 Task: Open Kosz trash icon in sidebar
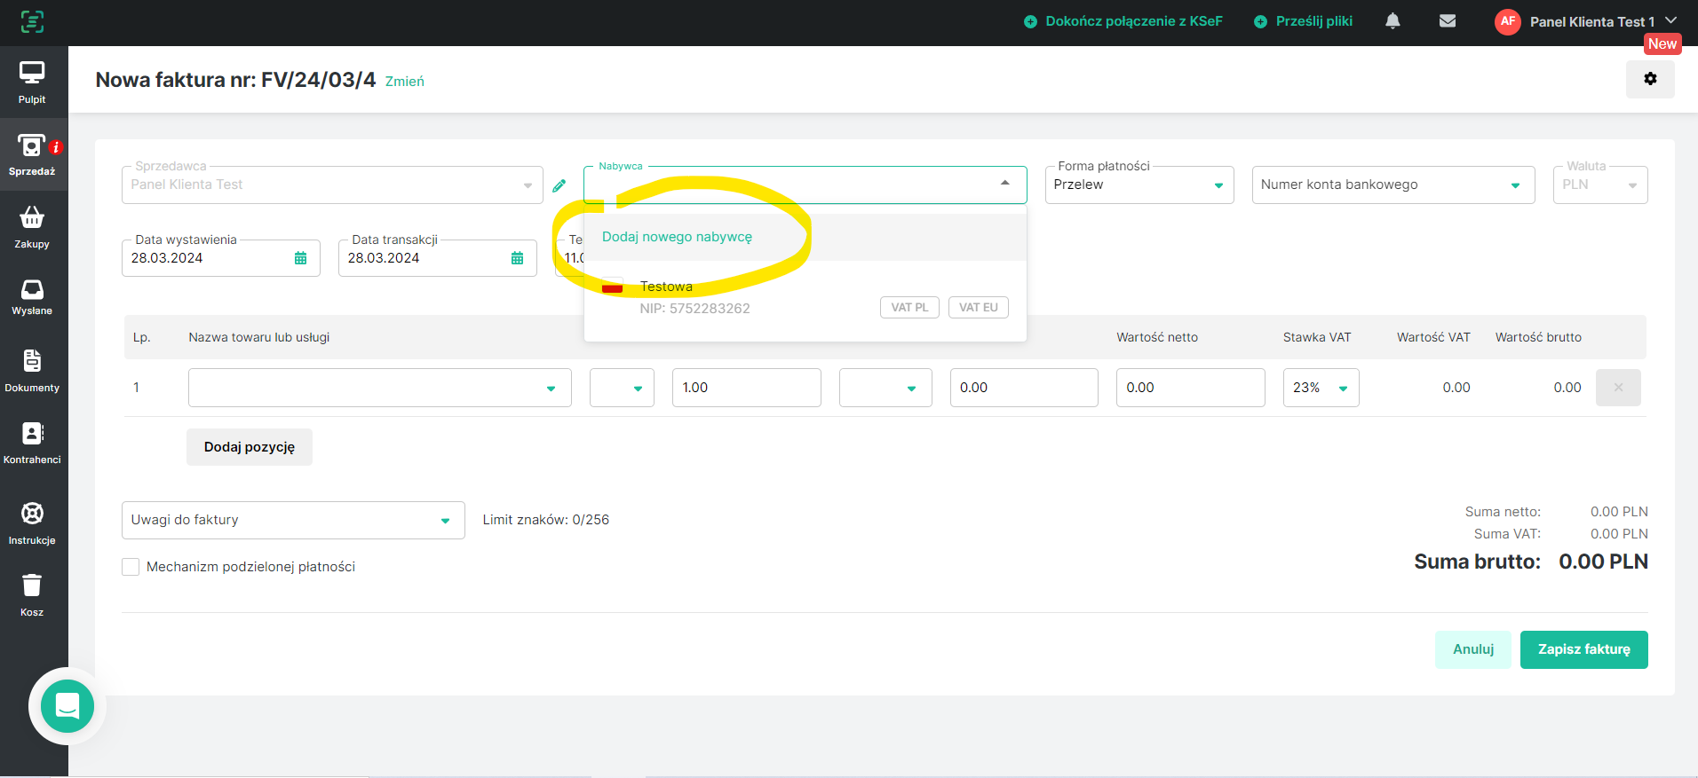tap(32, 585)
